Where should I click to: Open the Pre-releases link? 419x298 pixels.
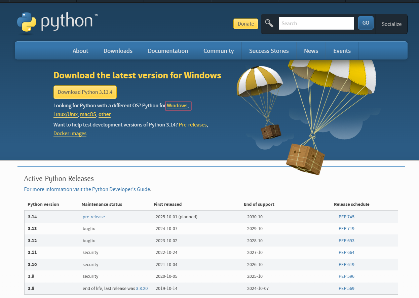(x=193, y=125)
